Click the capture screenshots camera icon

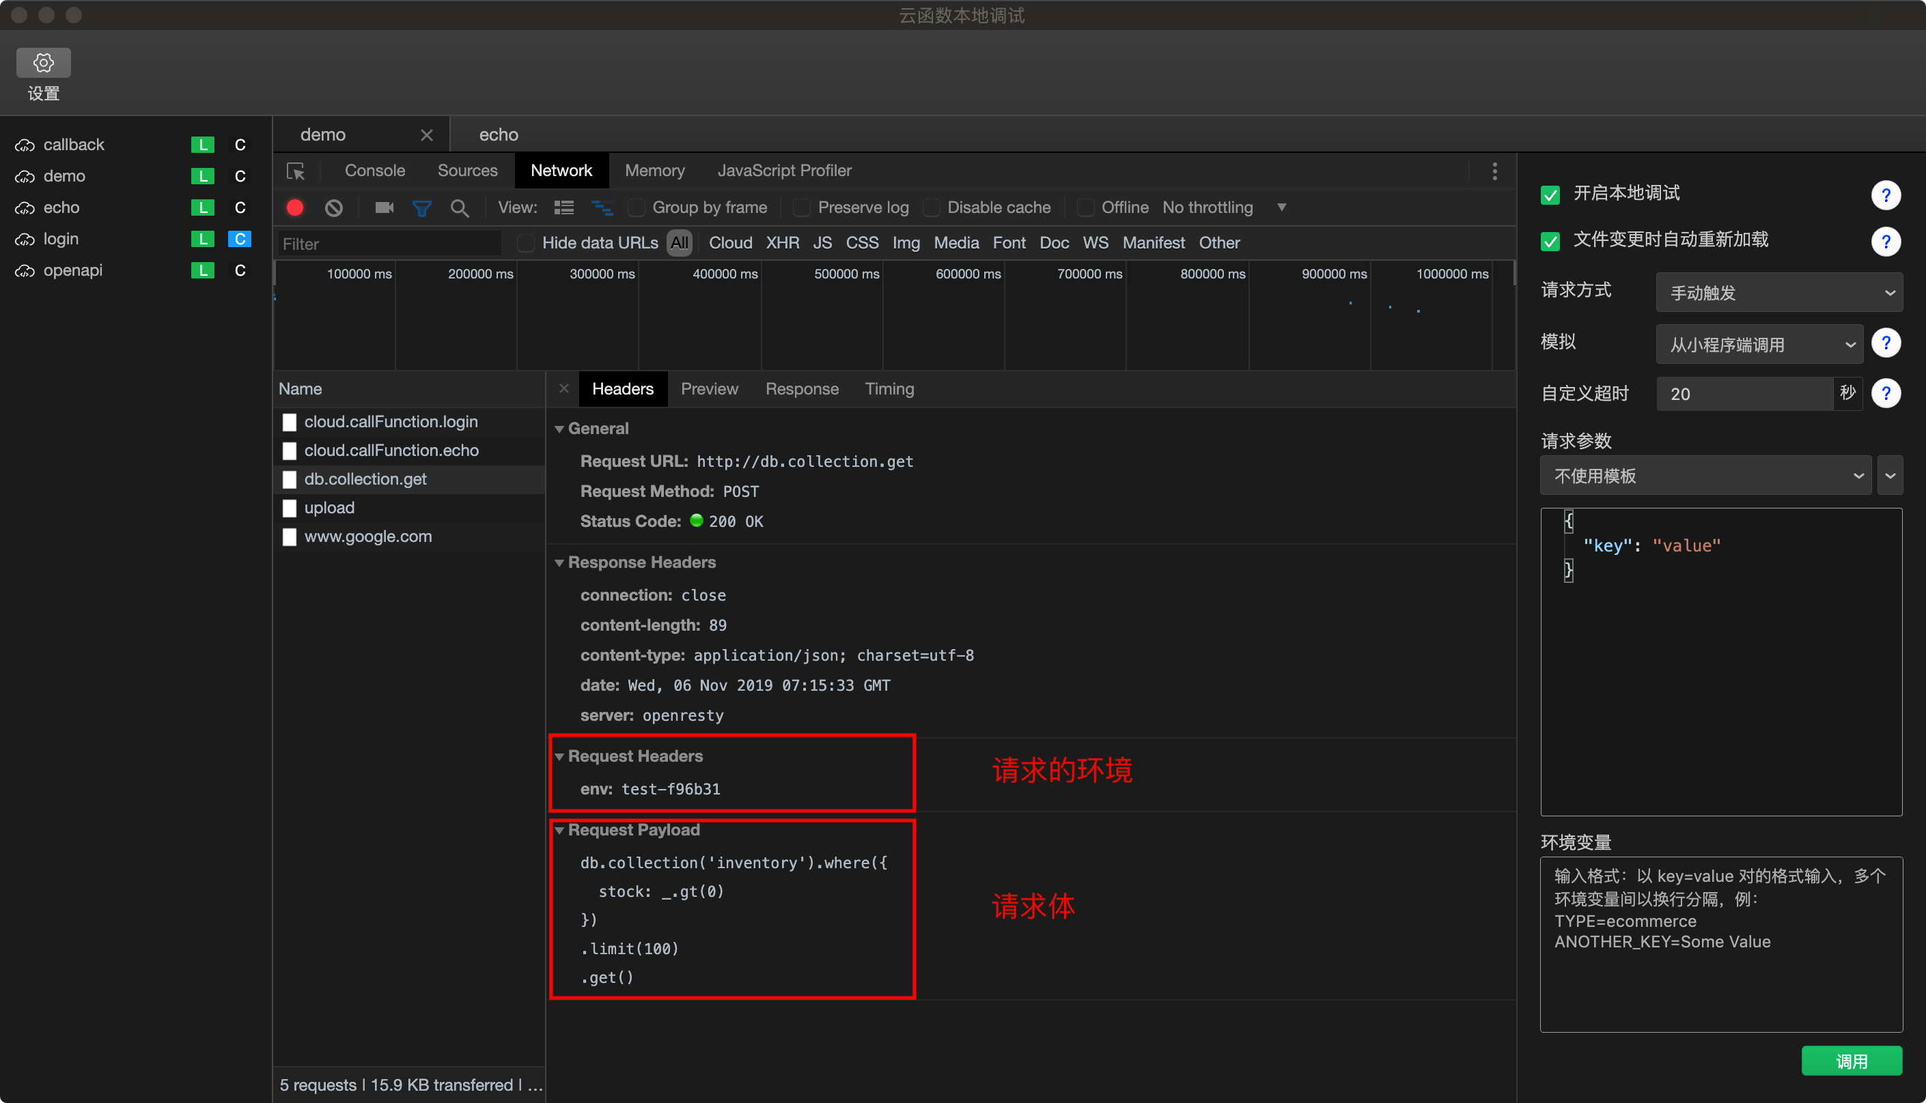pos(385,207)
